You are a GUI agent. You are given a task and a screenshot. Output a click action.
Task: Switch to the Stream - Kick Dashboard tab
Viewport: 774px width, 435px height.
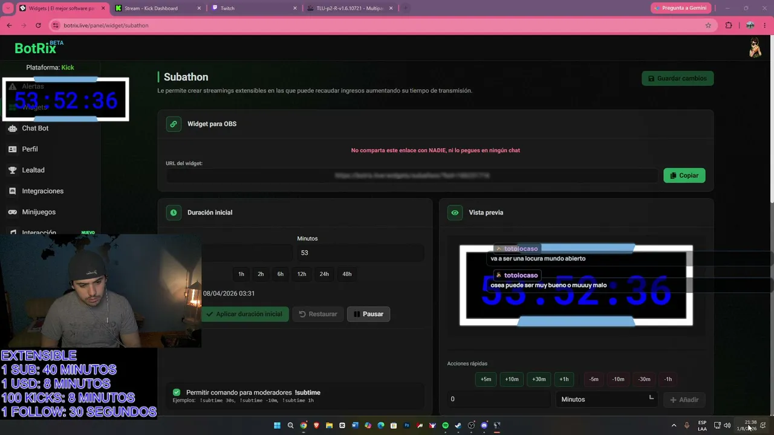click(157, 8)
